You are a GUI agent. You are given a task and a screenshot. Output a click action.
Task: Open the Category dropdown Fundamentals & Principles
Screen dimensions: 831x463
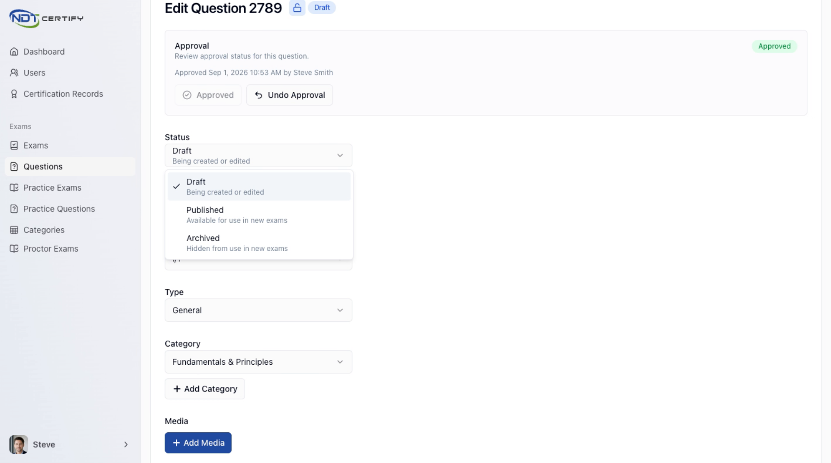click(258, 362)
